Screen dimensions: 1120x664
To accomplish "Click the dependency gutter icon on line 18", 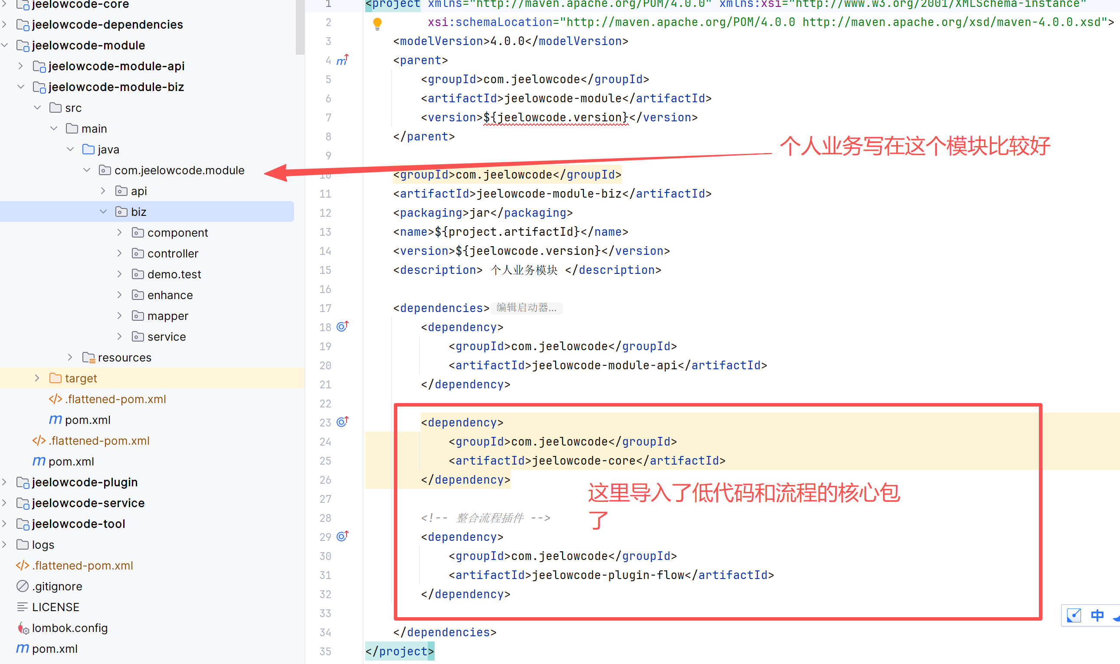I will [342, 327].
